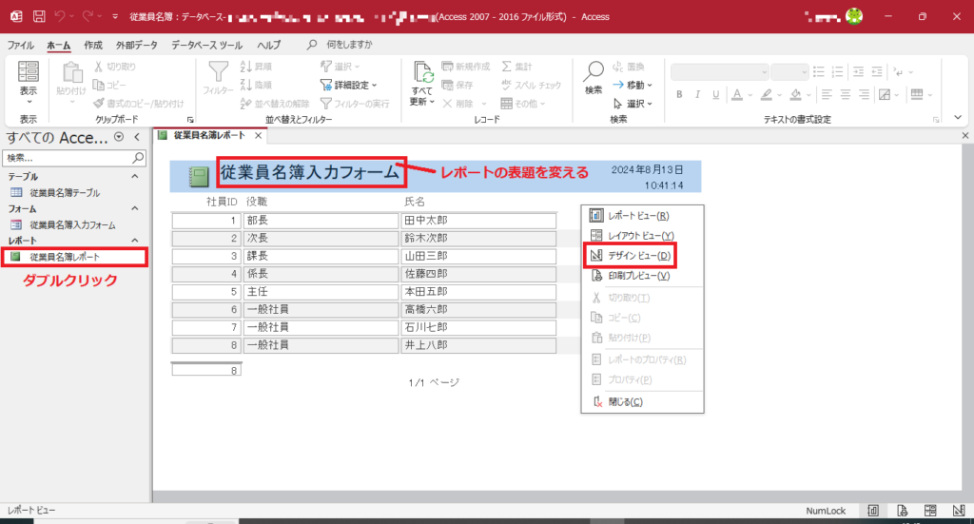The image size is (974, 524).
Task: Sort ascending with 昇順
Action: pyautogui.click(x=256, y=67)
